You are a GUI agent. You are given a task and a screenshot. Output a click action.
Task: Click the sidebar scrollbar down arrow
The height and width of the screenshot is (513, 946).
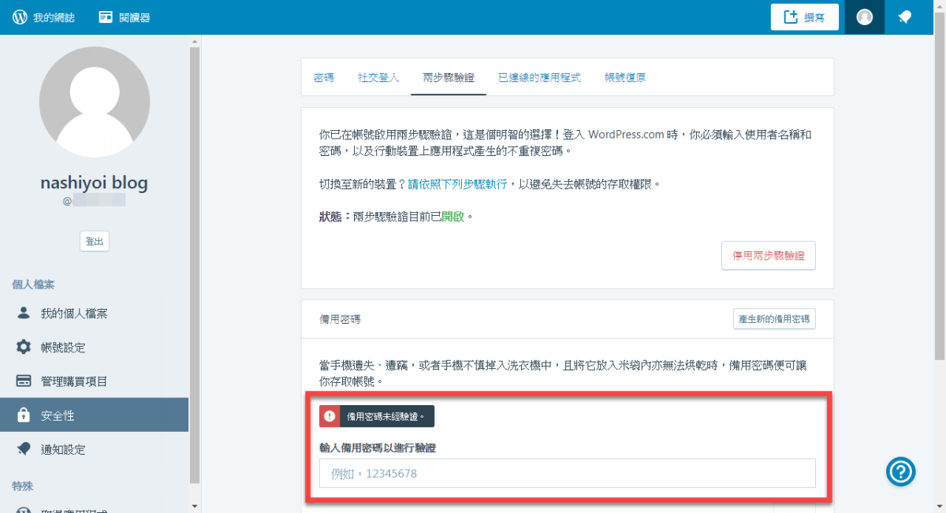pos(195,507)
